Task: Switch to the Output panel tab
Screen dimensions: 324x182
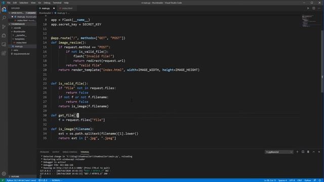Action: pyautogui.click(x=56, y=152)
